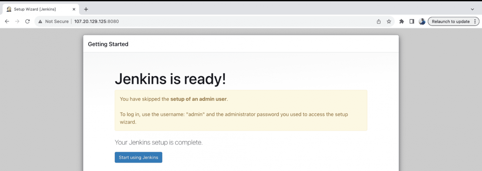The height and width of the screenshot is (171, 482).
Task: Close the Setup Wizard tab
Action: coord(74,9)
